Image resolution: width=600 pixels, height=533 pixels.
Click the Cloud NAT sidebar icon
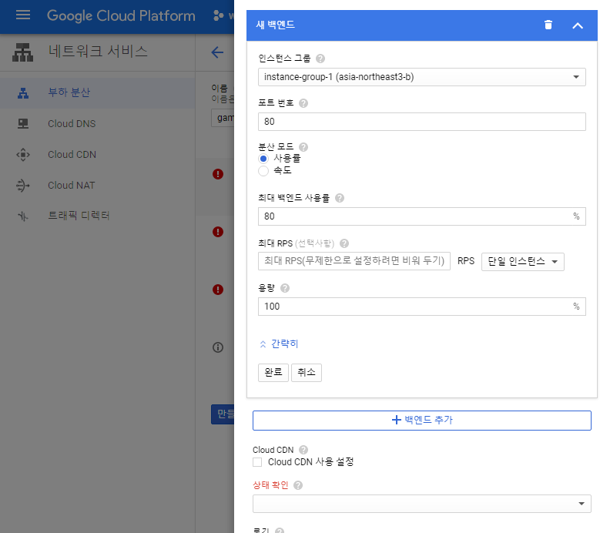pyautogui.click(x=23, y=186)
